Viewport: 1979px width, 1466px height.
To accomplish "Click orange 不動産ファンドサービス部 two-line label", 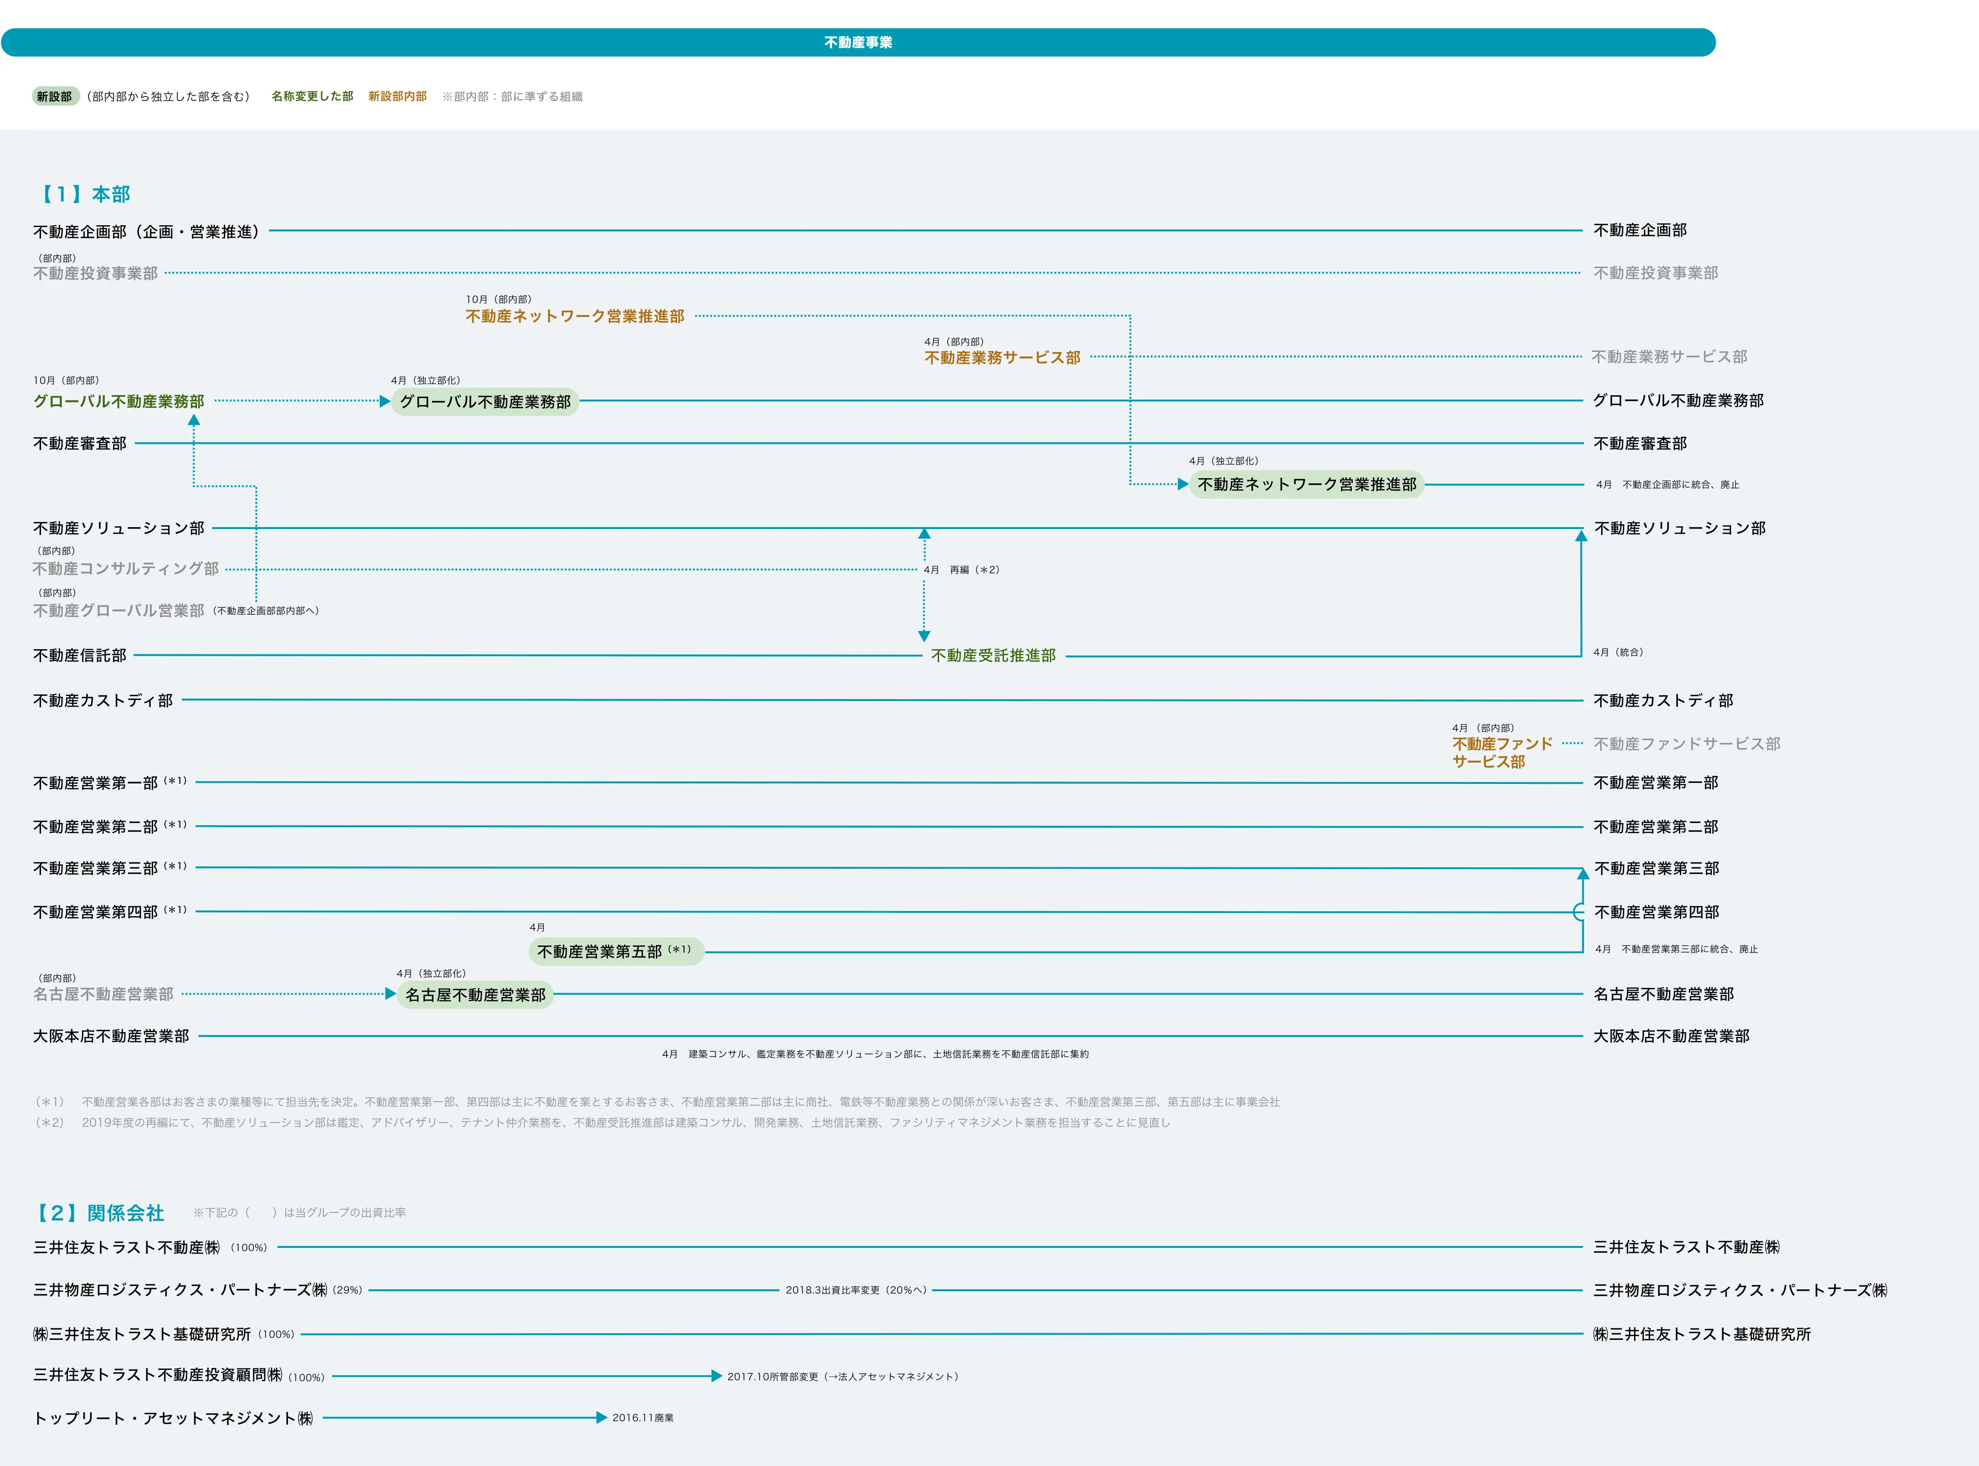I will tap(1503, 752).
